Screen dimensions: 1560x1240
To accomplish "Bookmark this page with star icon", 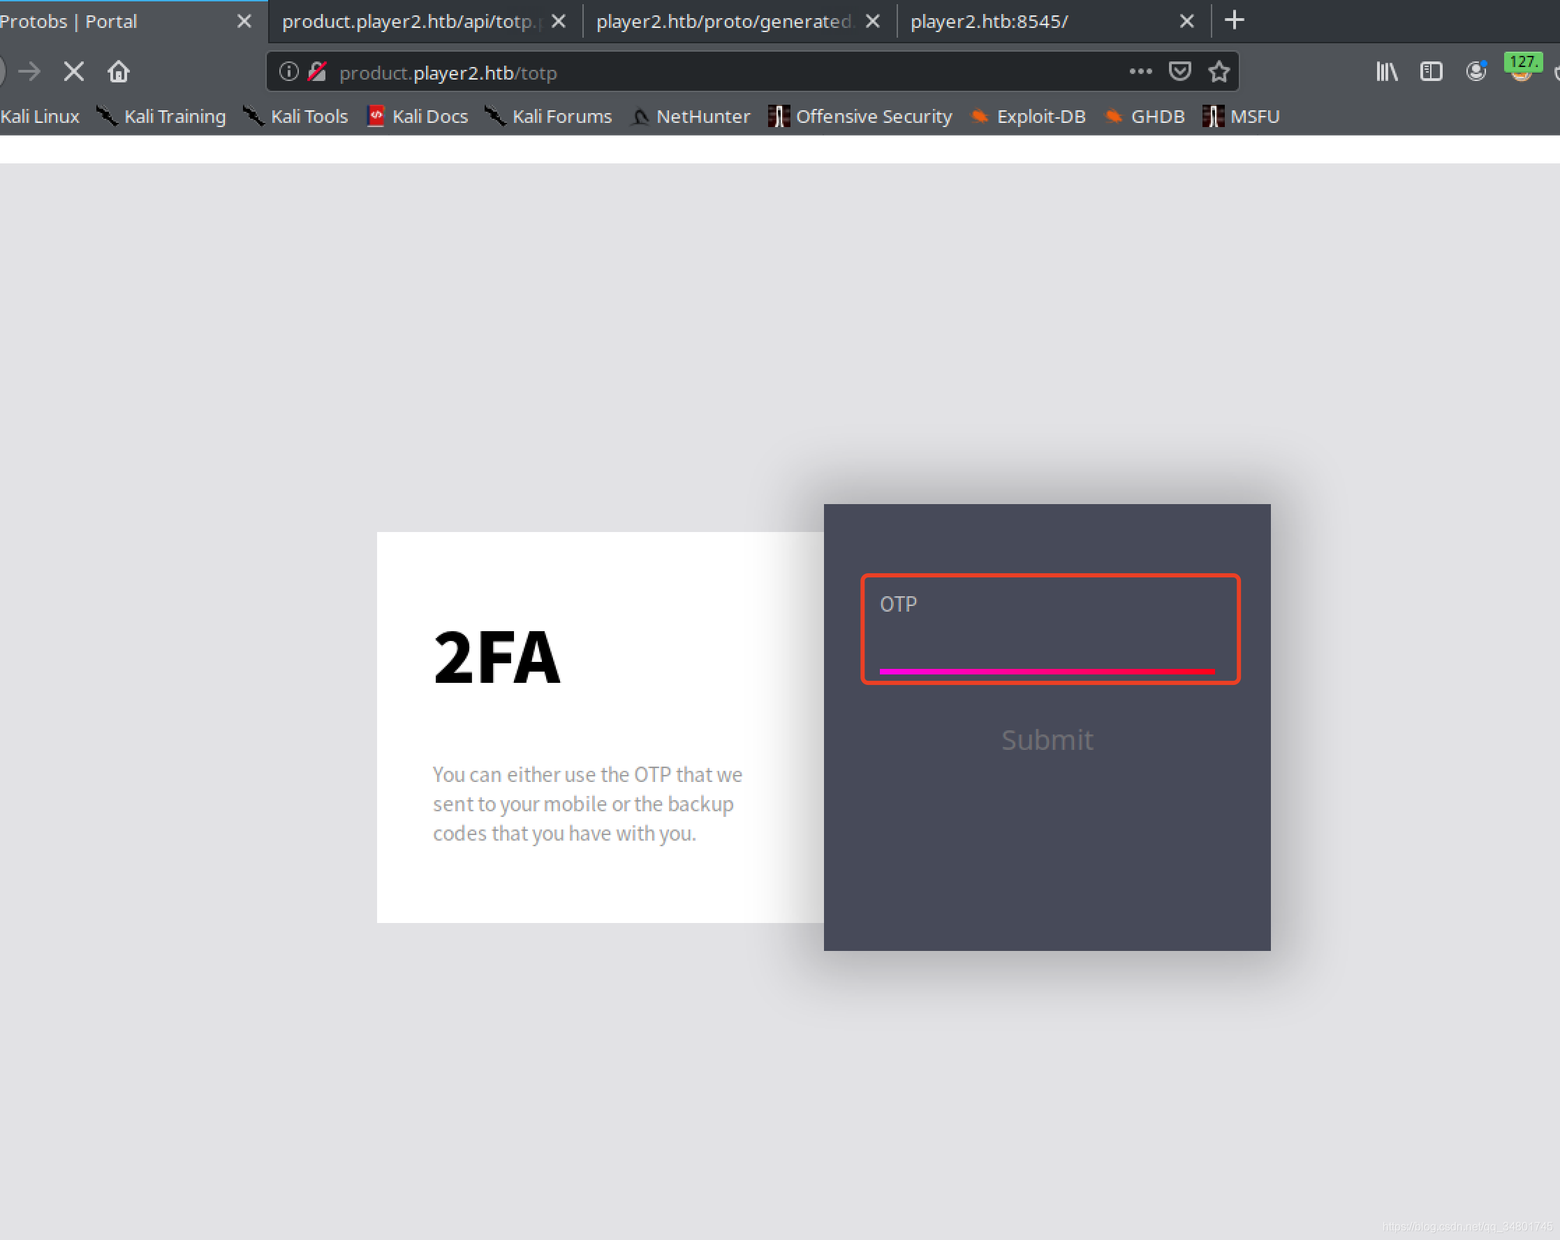I will pos(1219,72).
